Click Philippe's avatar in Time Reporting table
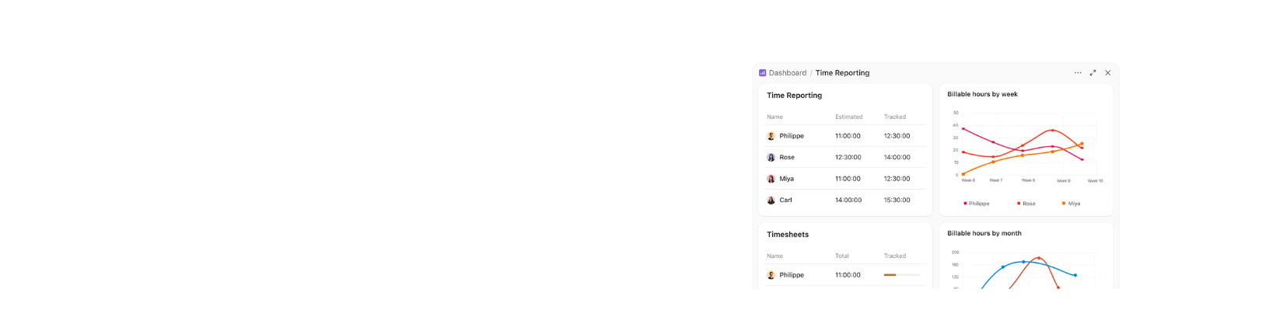 point(771,136)
